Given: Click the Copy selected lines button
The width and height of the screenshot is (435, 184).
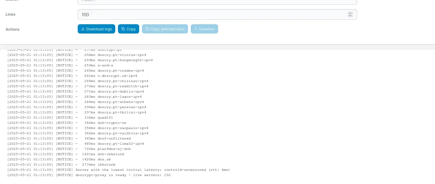Looking at the screenshot, I should [165, 29].
